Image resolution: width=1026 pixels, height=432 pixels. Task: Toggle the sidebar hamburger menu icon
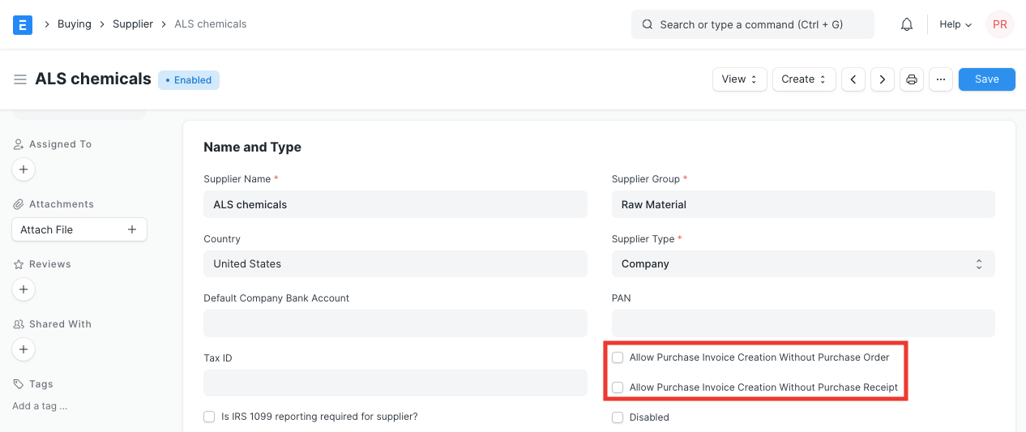point(20,79)
